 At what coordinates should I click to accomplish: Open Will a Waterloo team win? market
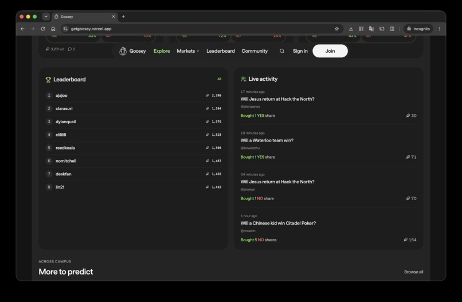[x=267, y=140]
